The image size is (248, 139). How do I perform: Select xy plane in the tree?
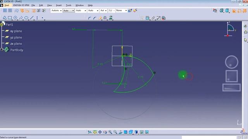(x=16, y=31)
